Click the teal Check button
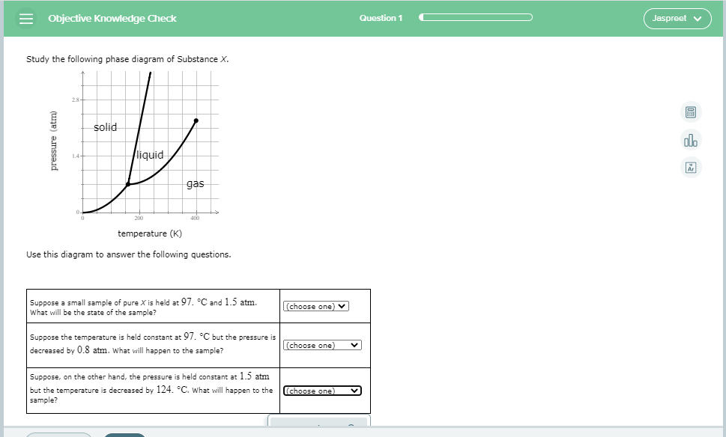 click(124, 433)
